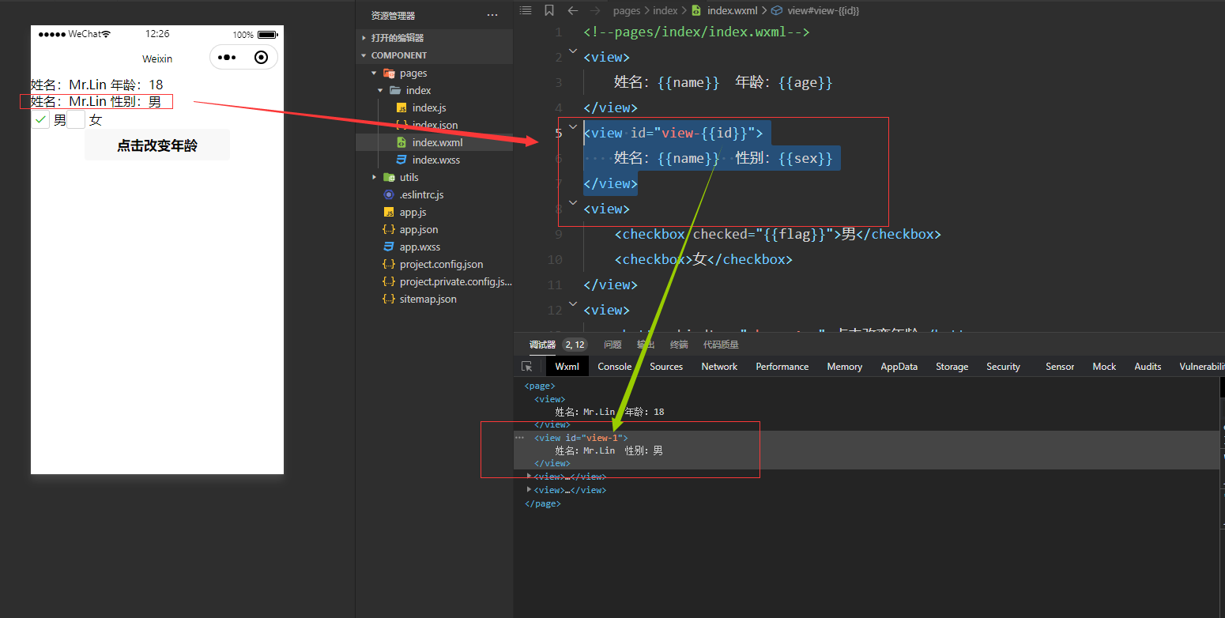1225x618 pixels.
Task: Click the 资源管理器 panel title
Action: point(393,15)
